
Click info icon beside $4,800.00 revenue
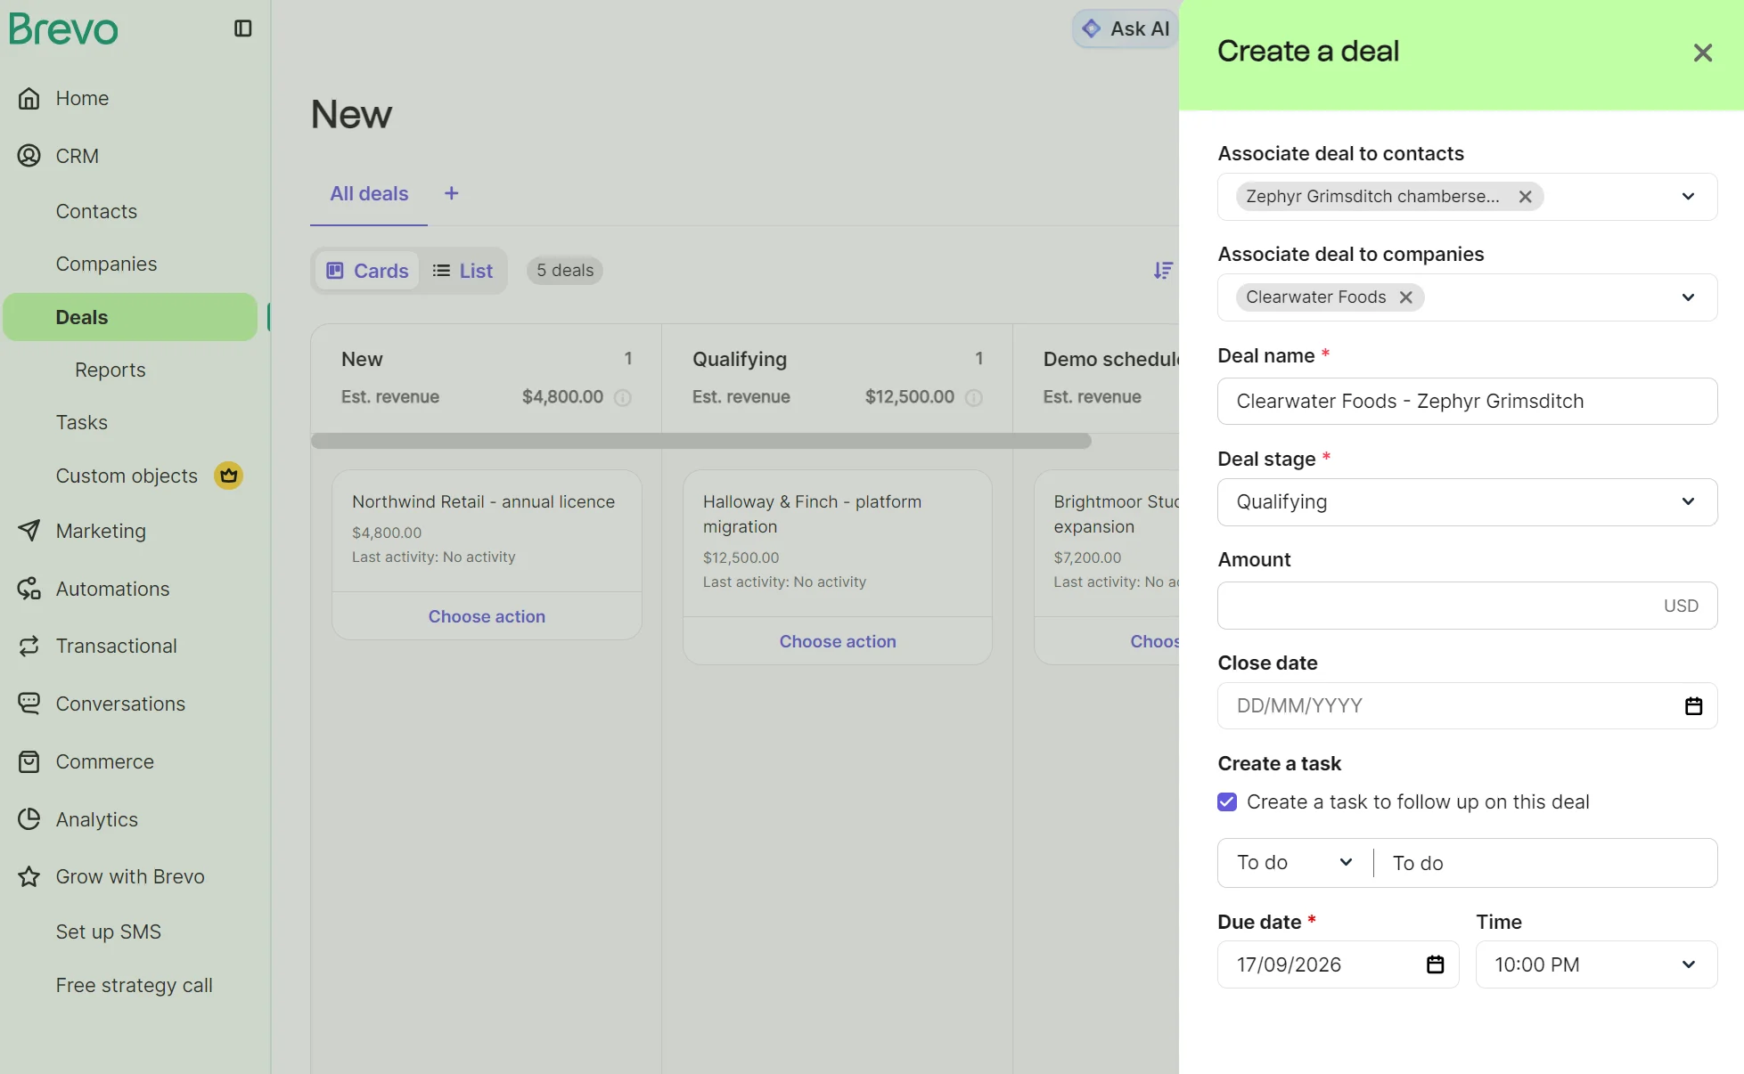(623, 398)
